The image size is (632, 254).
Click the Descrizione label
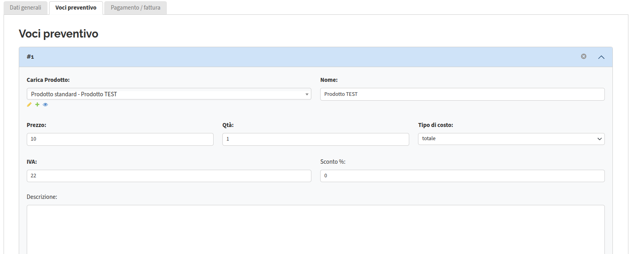pos(42,197)
